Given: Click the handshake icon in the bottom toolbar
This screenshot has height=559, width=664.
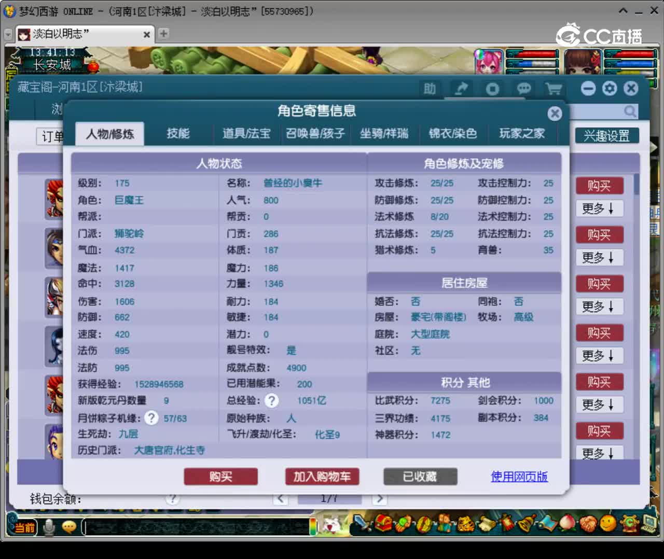Looking at the screenshot, I should tap(588, 524).
